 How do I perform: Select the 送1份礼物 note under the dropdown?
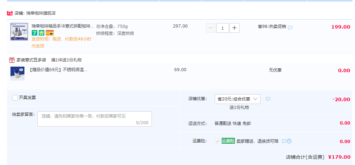[239, 107]
